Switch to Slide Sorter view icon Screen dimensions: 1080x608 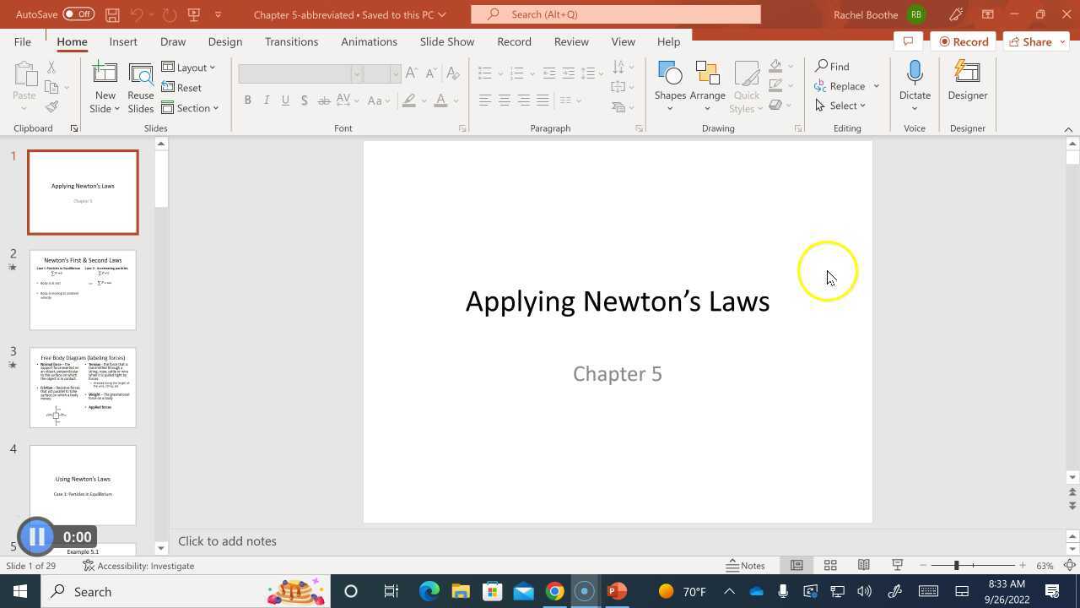coord(831,565)
